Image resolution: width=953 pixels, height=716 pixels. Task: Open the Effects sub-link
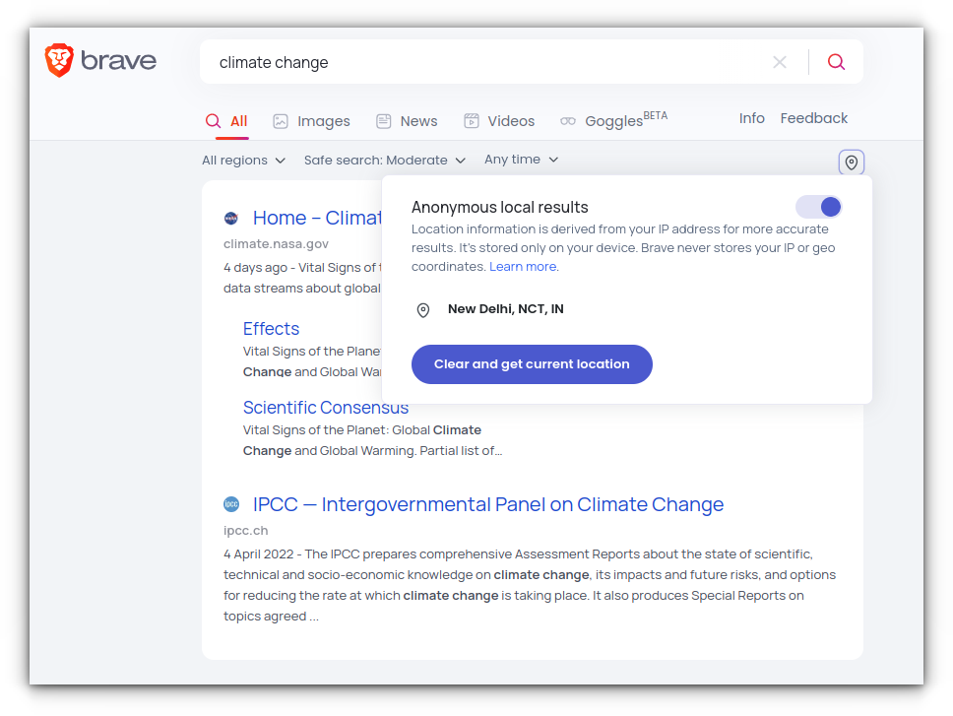(271, 329)
